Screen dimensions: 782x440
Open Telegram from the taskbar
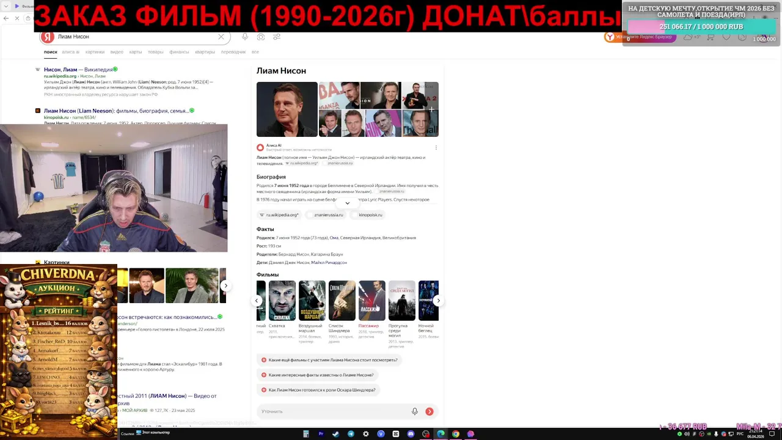pos(351,434)
